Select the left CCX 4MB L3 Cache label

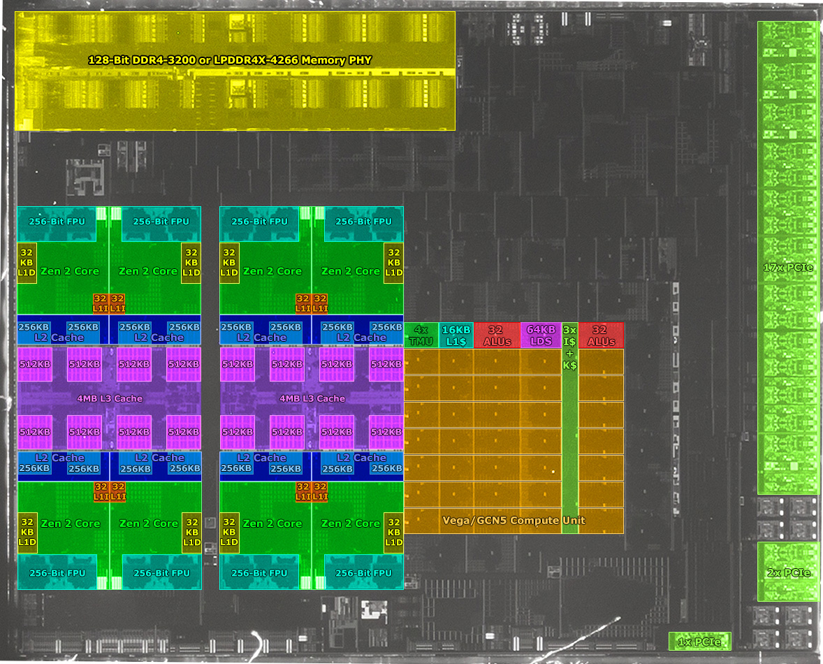[109, 398]
